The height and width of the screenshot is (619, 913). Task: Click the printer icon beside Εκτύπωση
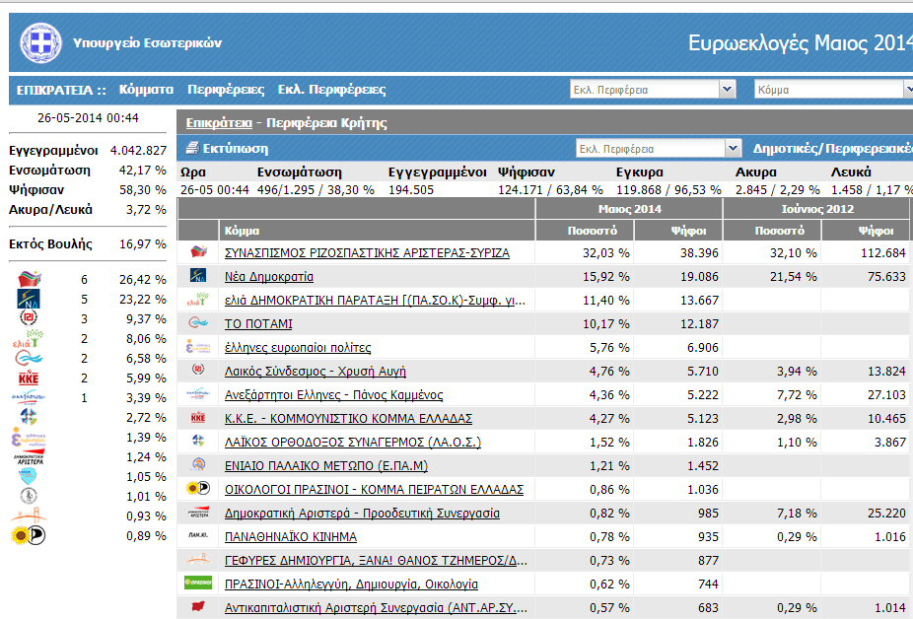click(x=192, y=149)
